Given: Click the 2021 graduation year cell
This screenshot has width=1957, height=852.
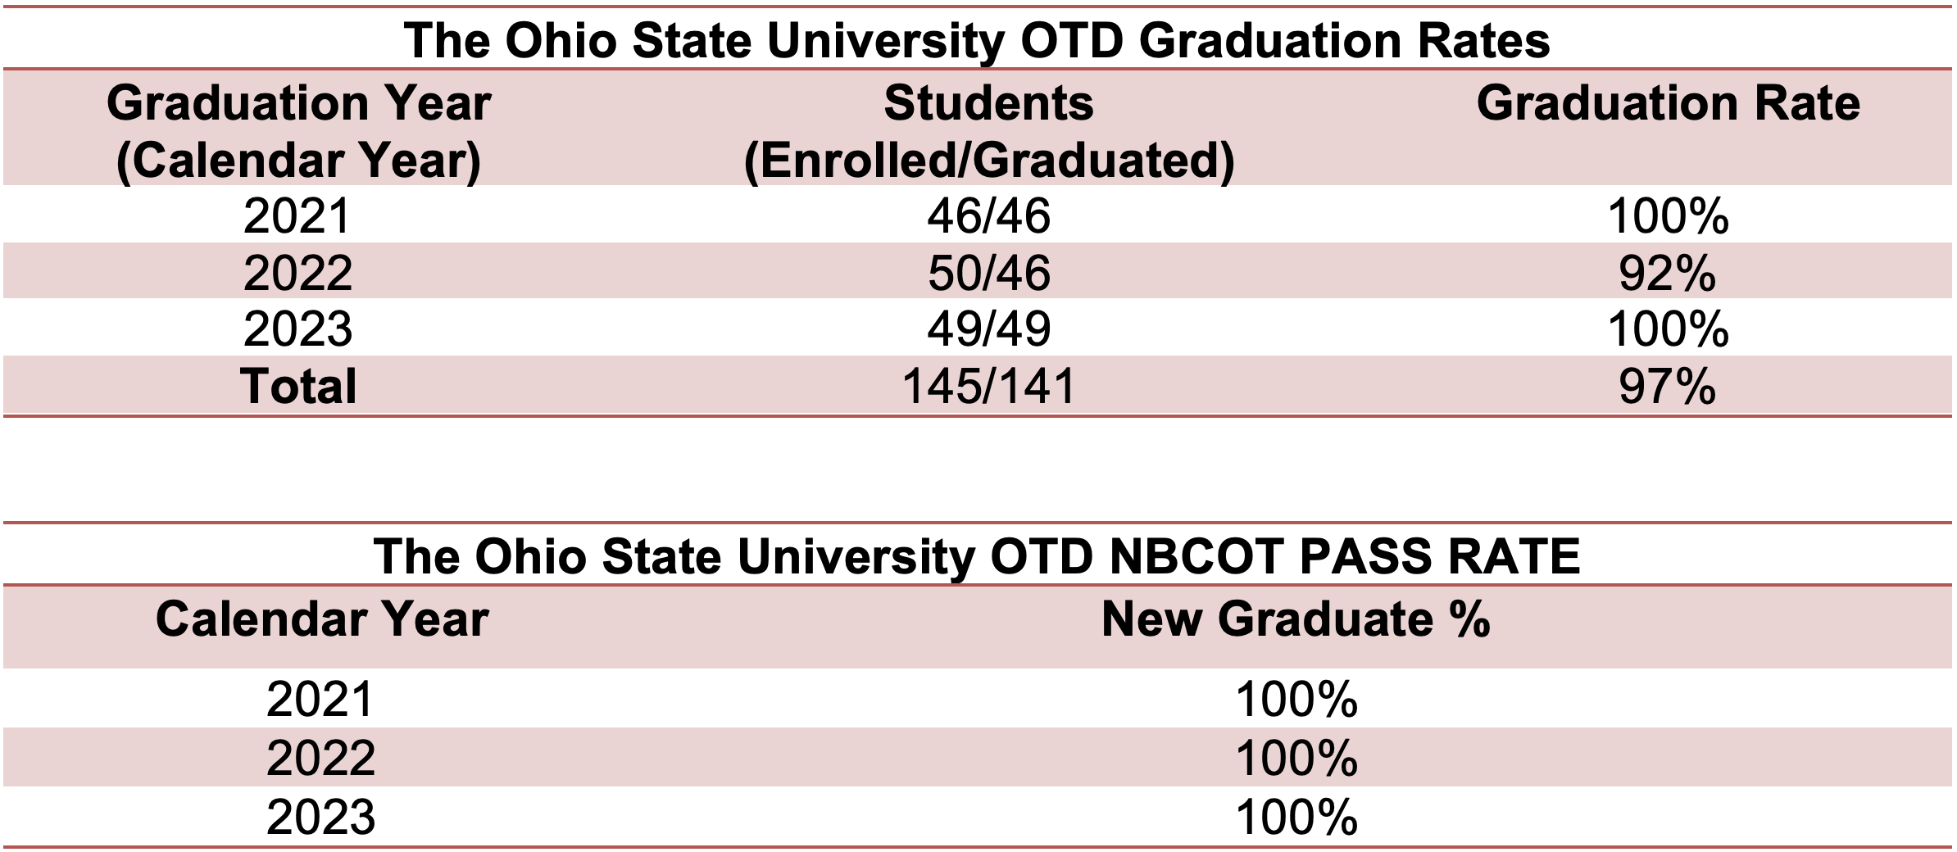Looking at the screenshot, I should (x=298, y=216).
